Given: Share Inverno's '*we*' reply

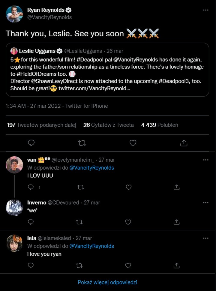Looking at the screenshot, I should click(x=177, y=222).
